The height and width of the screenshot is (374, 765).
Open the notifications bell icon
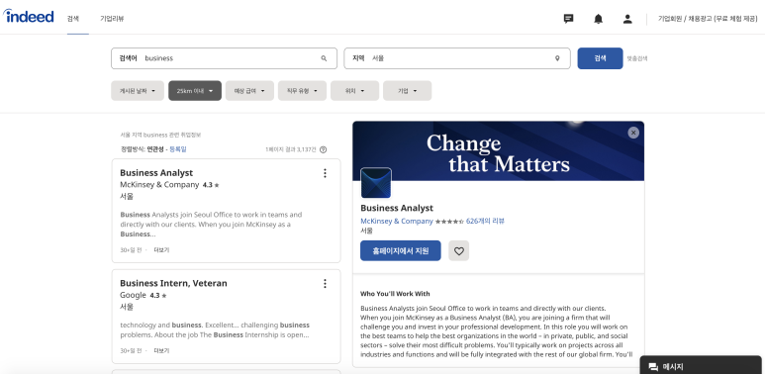598,19
